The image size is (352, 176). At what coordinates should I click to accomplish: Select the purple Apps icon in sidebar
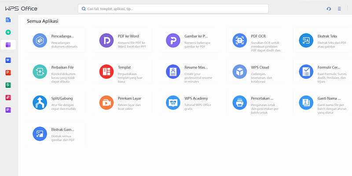click(8, 45)
